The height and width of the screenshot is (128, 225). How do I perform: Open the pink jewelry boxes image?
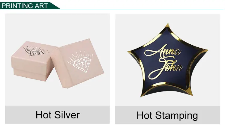[x=57, y=60]
